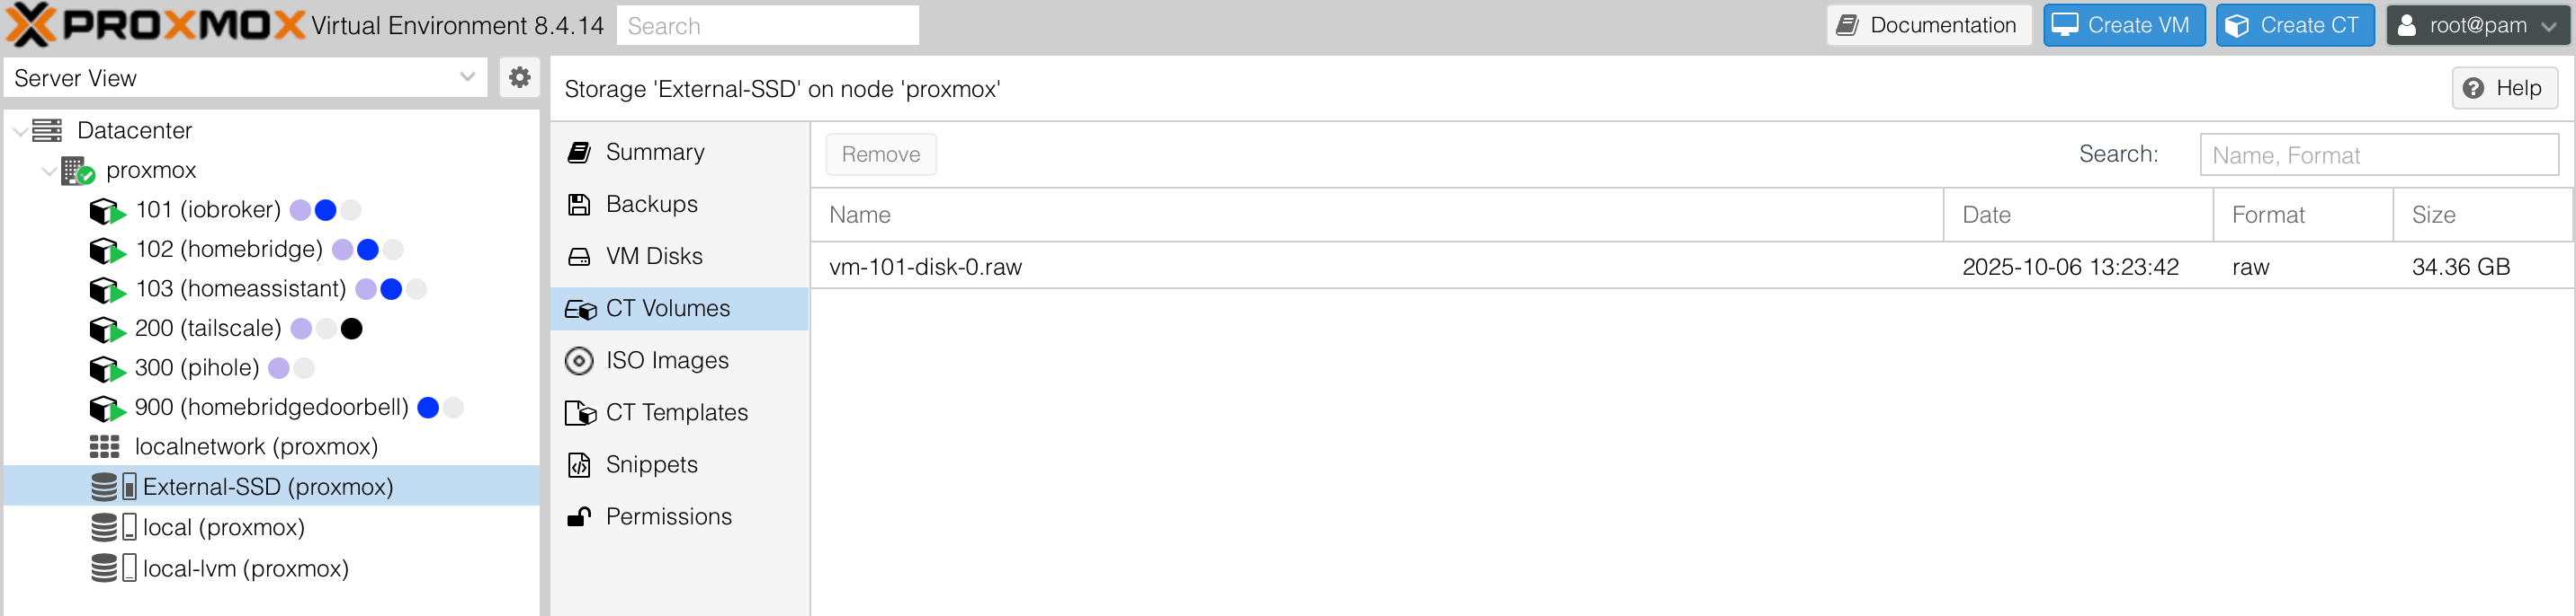The height and width of the screenshot is (616, 2576).
Task: Click the localnetwork grid icon
Action: 104,446
